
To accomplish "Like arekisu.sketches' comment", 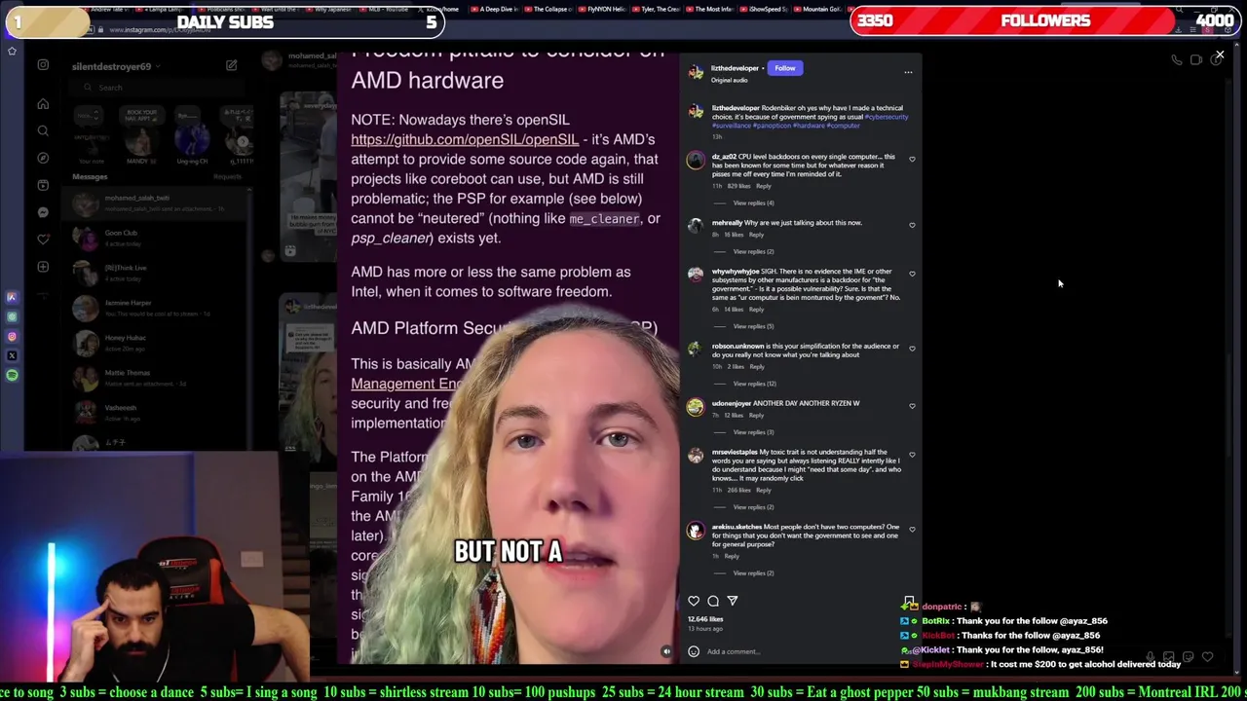I will point(912,530).
